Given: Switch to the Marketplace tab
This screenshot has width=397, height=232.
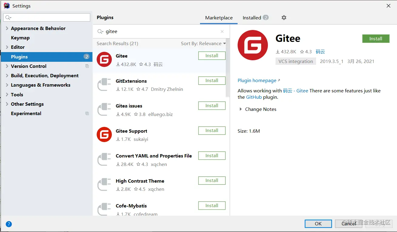Looking at the screenshot, I should (x=219, y=18).
